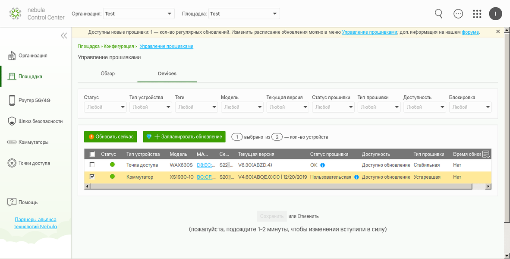Image resolution: width=510 pixels, height=259 pixels.
Task: Click the Устаревшая firmware type cell
Action: coord(427,177)
